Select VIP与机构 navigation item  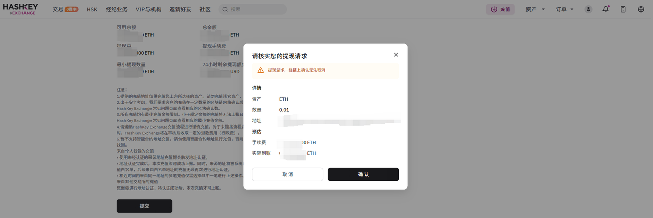click(x=149, y=9)
